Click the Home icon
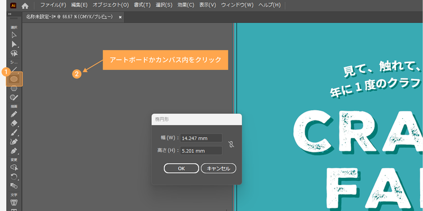The width and height of the screenshot is (423, 211). tap(25, 6)
